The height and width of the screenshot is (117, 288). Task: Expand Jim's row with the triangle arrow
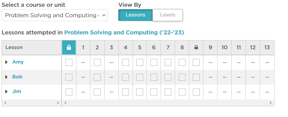(7, 91)
